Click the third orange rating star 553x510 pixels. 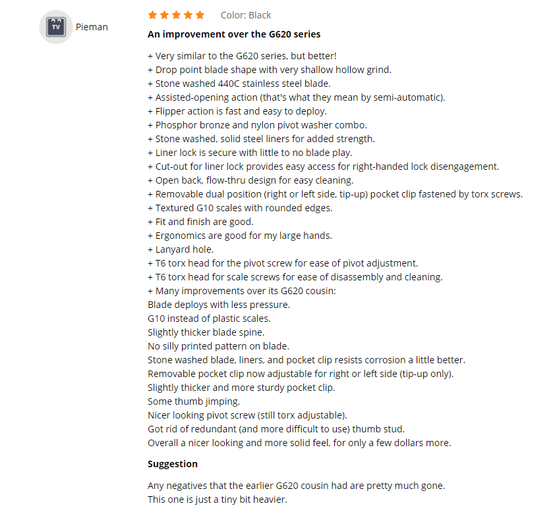177,15
